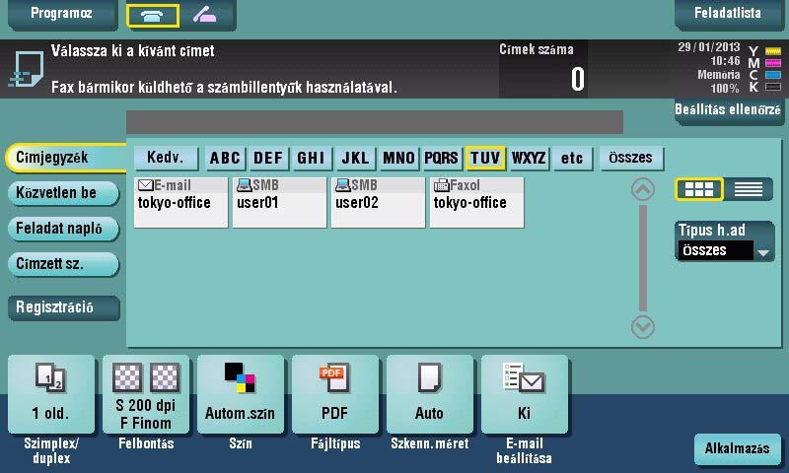This screenshot has height=473, width=789.
Task: Click the address list scrollbar track
Action: (x=643, y=258)
